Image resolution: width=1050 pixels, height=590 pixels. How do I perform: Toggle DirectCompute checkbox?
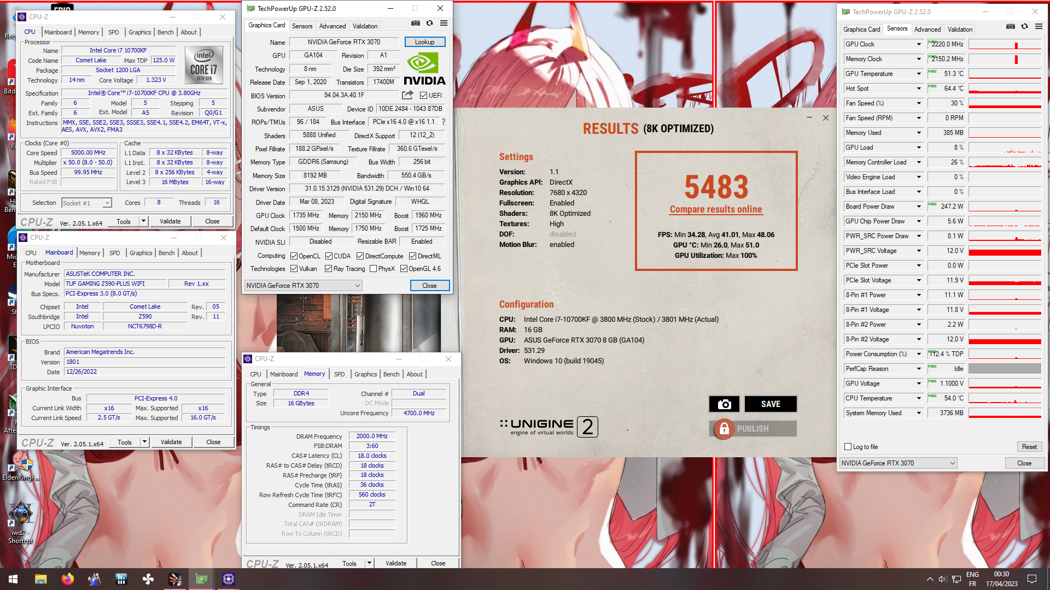click(360, 256)
